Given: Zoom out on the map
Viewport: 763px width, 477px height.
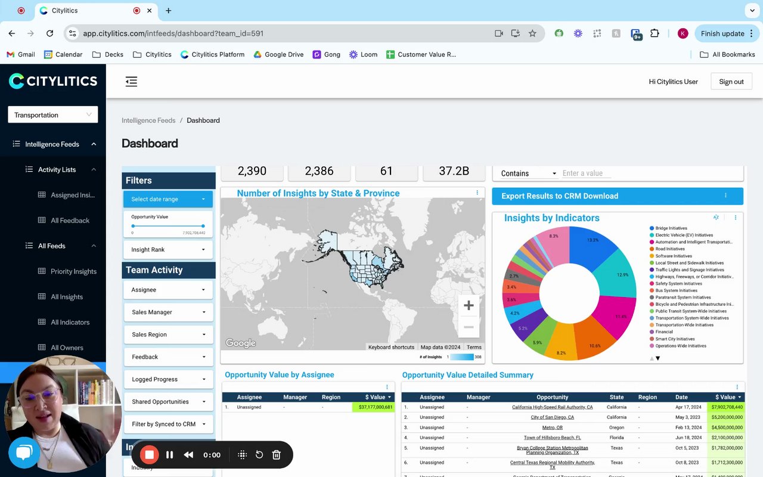Looking at the screenshot, I should click(469, 327).
